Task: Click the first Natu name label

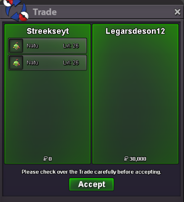Action: (x=33, y=46)
